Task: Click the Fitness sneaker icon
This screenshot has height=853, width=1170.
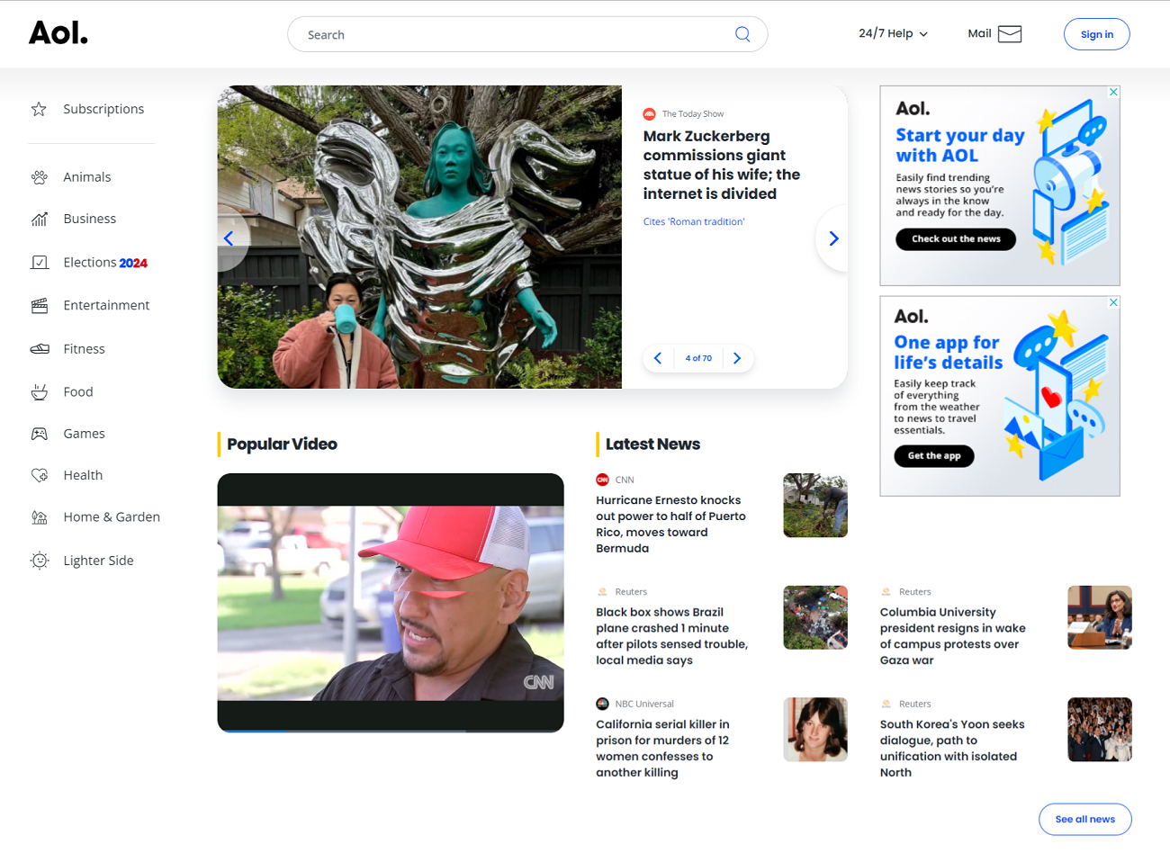Action: pos(39,348)
